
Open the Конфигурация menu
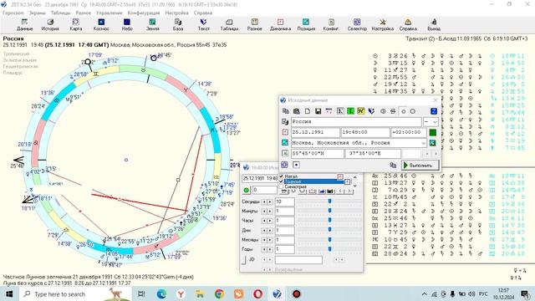pos(144,13)
